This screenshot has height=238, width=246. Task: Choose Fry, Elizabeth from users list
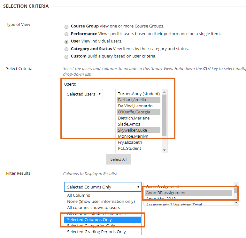pos(130,142)
